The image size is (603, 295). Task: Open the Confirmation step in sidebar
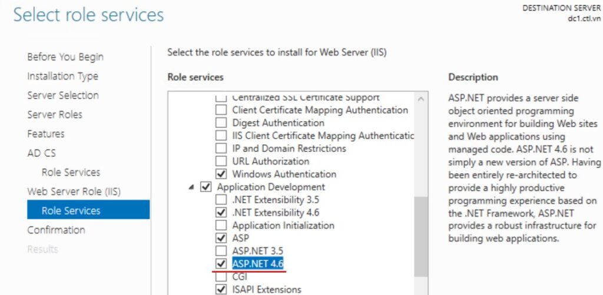point(56,230)
